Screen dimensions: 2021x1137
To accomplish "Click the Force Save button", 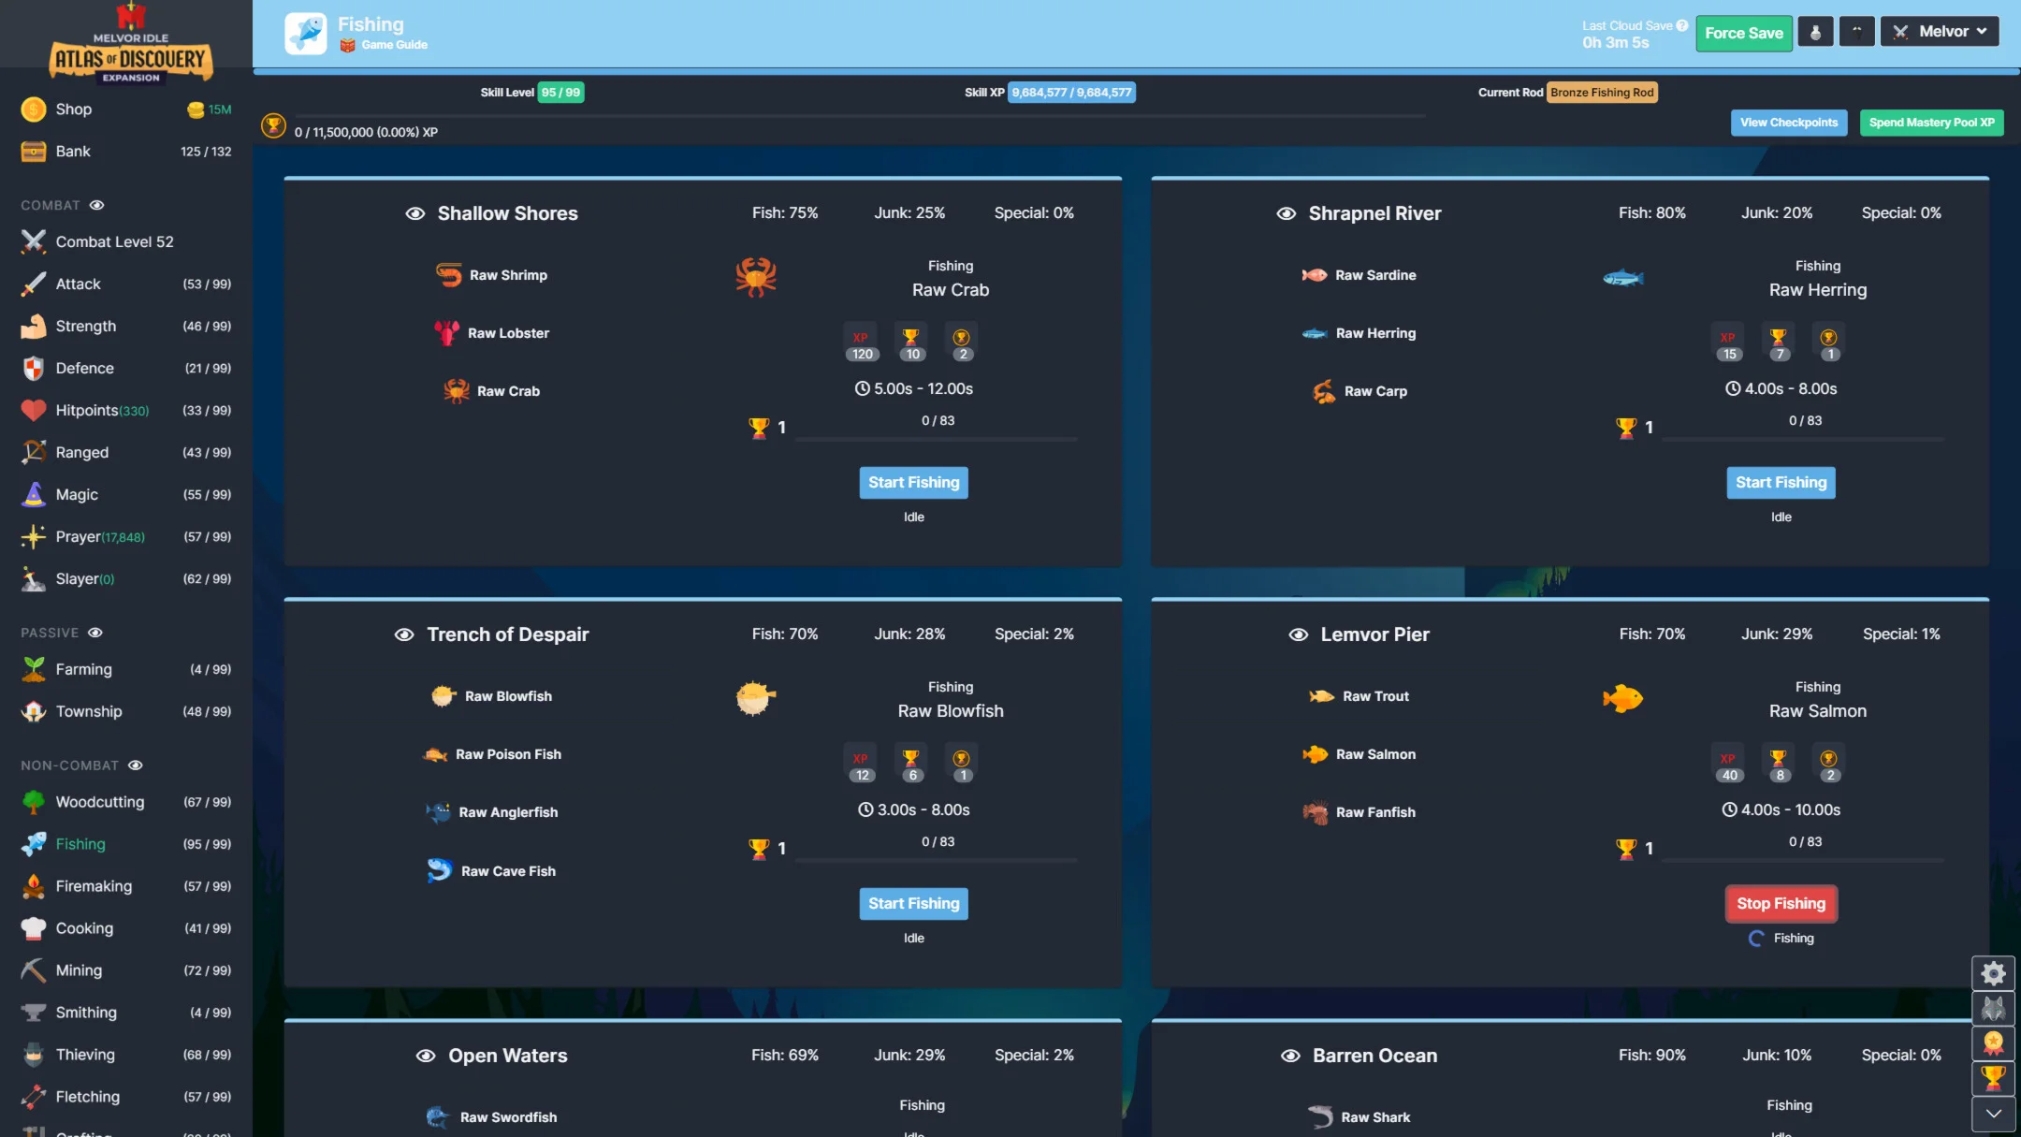I will click(1743, 34).
